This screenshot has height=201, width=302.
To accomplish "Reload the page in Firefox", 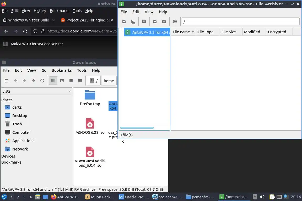I will tap(25, 31).
